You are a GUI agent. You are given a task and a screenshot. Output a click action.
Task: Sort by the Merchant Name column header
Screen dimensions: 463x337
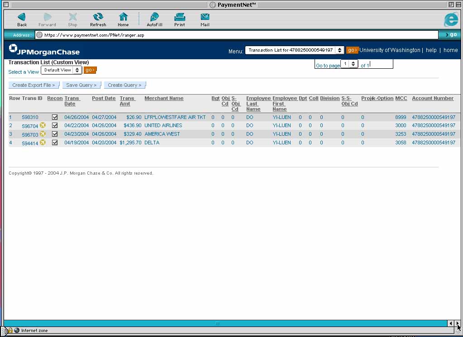tap(164, 98)
